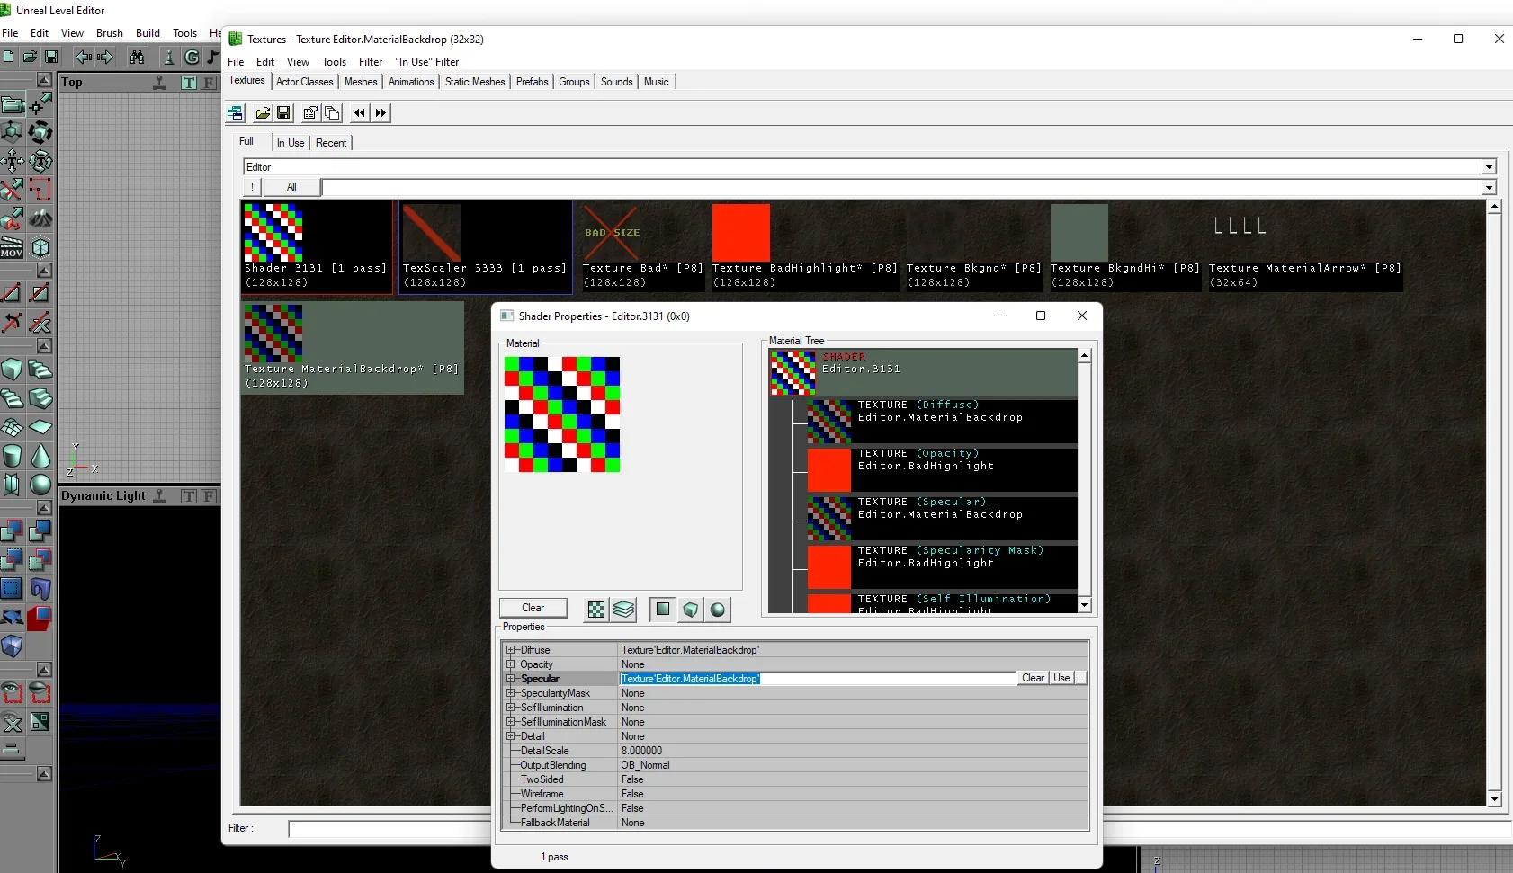
Task: Toggle the '!' filter button in Textures browser
Action: 253,187
